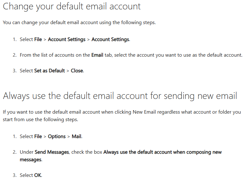Click the bold 'Send Messages' text

52,152
